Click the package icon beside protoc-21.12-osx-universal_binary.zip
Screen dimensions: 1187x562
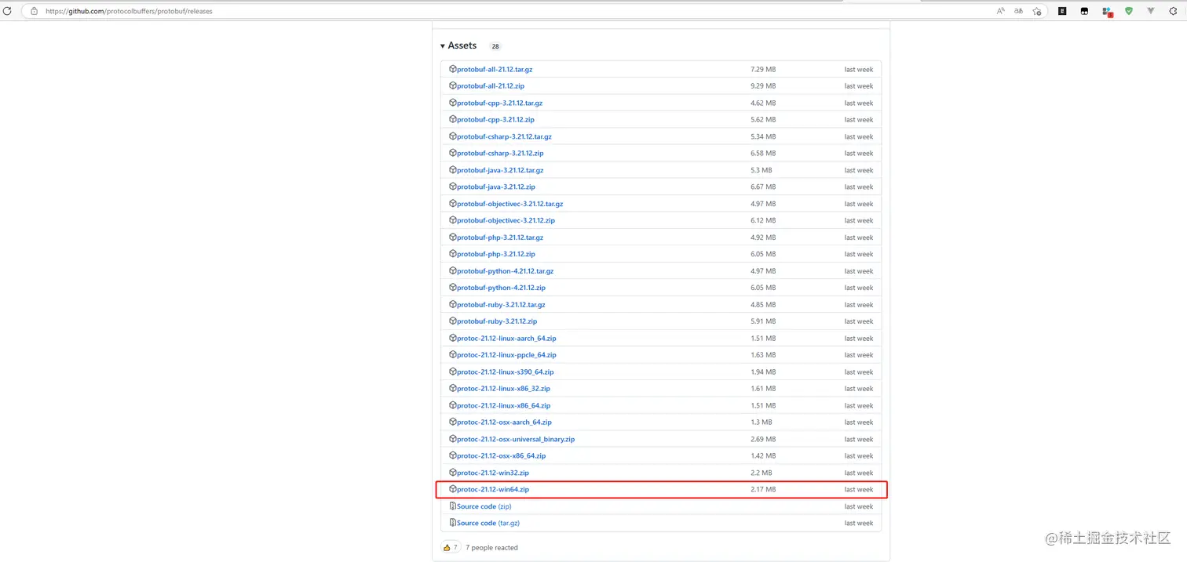(x=453, y=439)
